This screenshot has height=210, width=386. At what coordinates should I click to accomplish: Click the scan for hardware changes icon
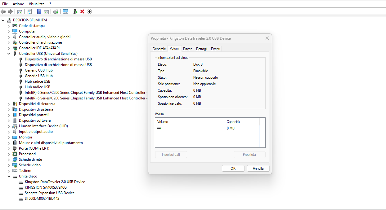(x=65, y=11)
